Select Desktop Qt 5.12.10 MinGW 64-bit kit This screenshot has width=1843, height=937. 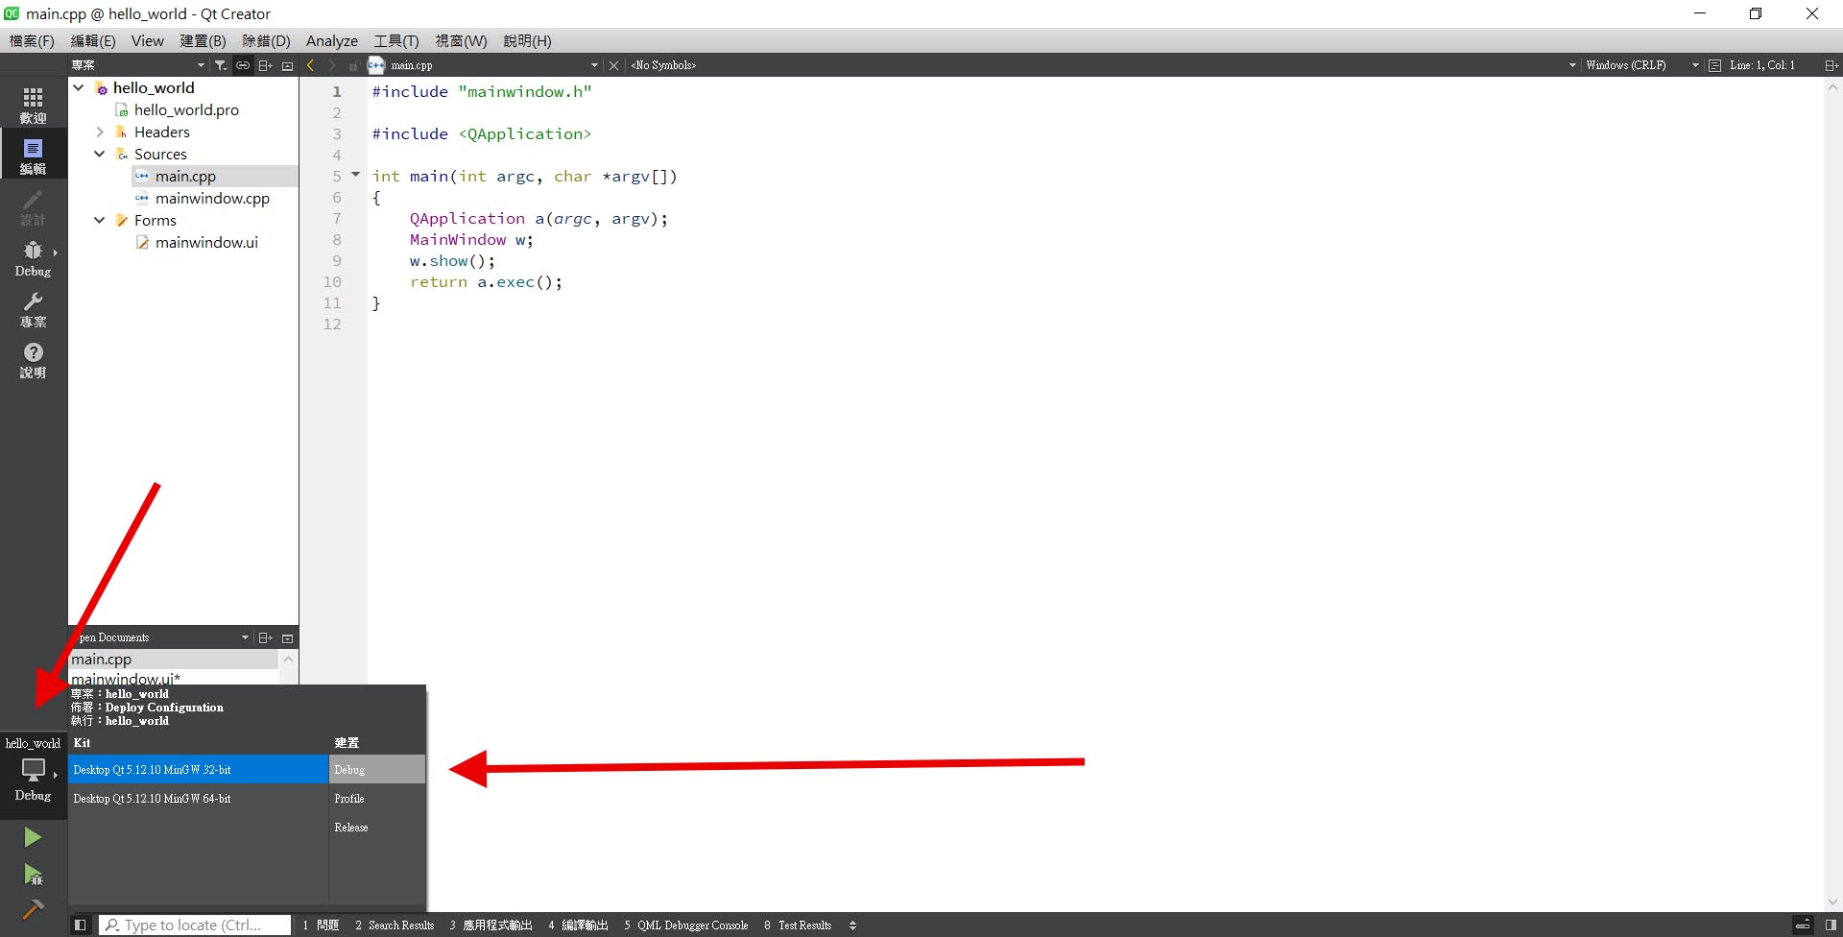[199, 798]
